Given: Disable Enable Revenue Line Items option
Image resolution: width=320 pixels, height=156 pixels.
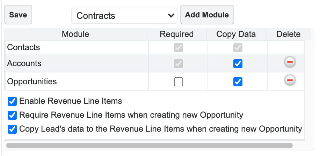Looking at the screenshot, I should (12, 101).
